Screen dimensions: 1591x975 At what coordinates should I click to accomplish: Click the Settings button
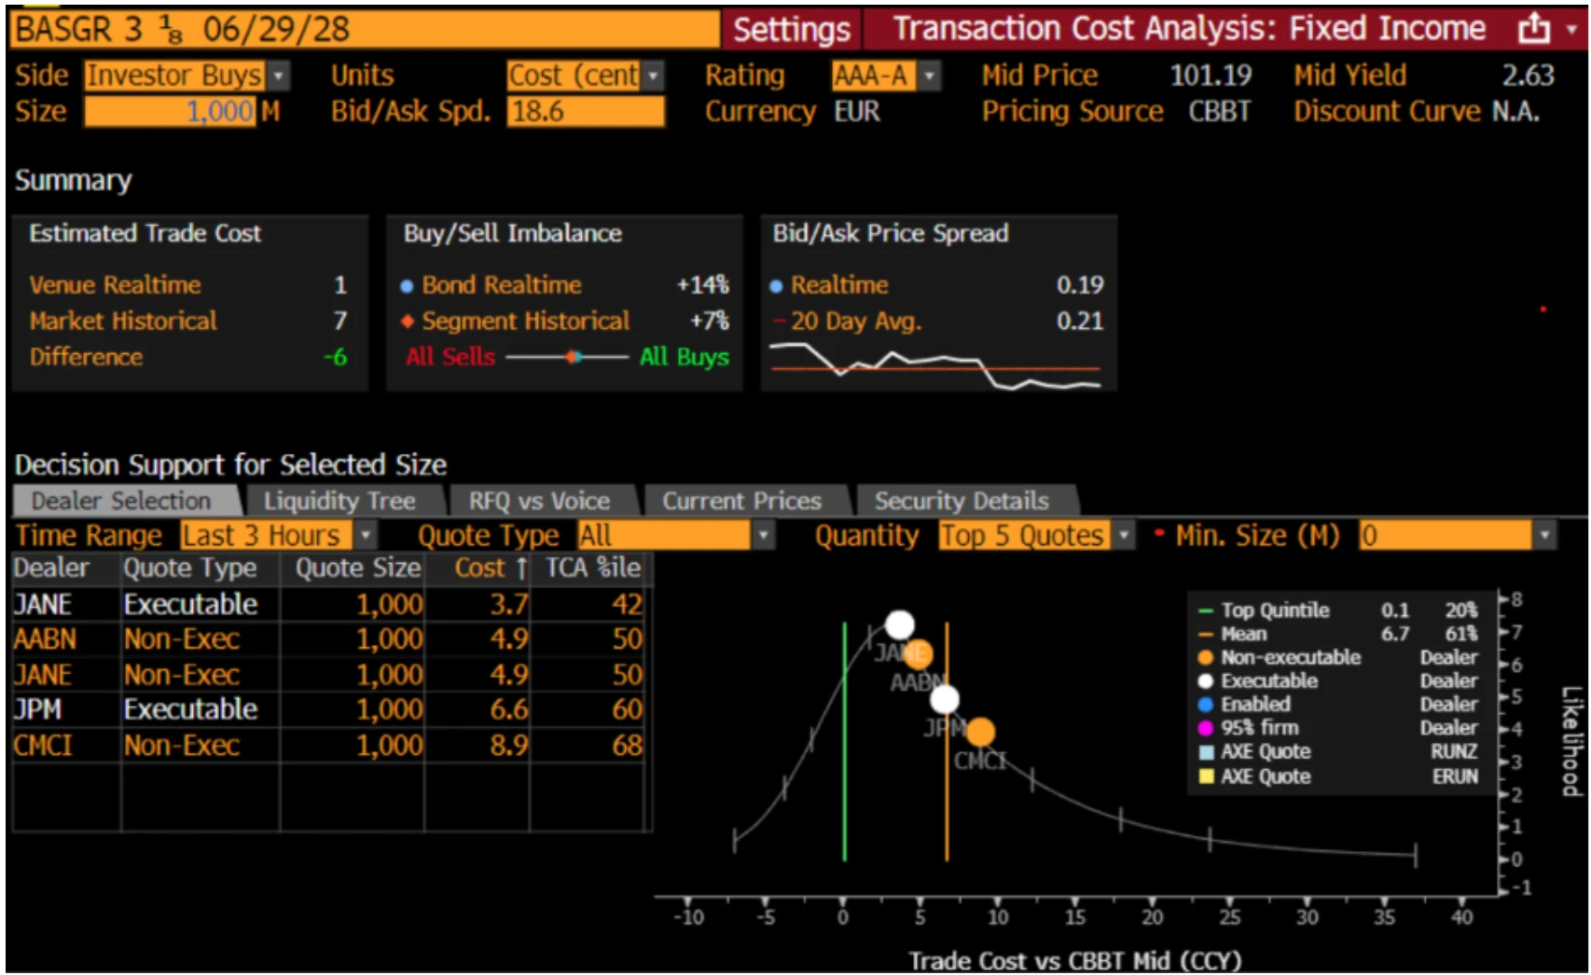coord(791,30)
